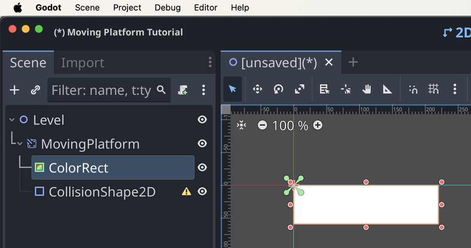Screen dimensions: 471x248
Task: Open the Editor menu
Action: point(205,8)
